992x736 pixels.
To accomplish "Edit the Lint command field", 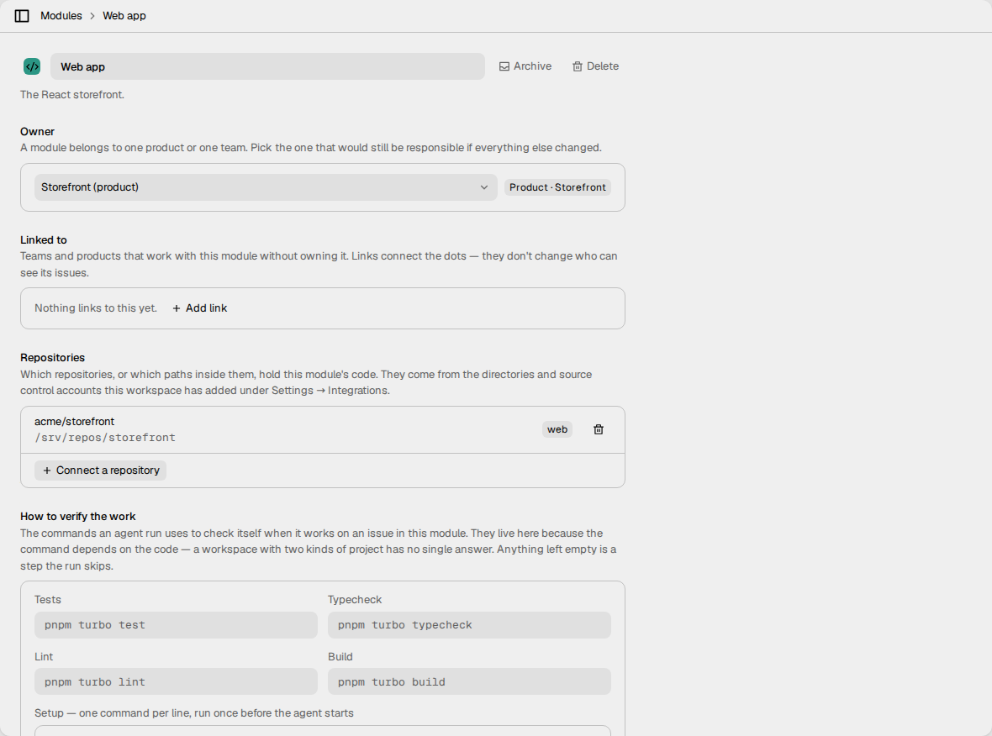I will [x=176, y=681].
